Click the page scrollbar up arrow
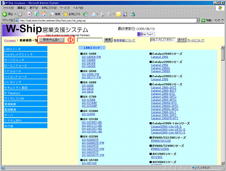The image size is (226, 171). 222,47
